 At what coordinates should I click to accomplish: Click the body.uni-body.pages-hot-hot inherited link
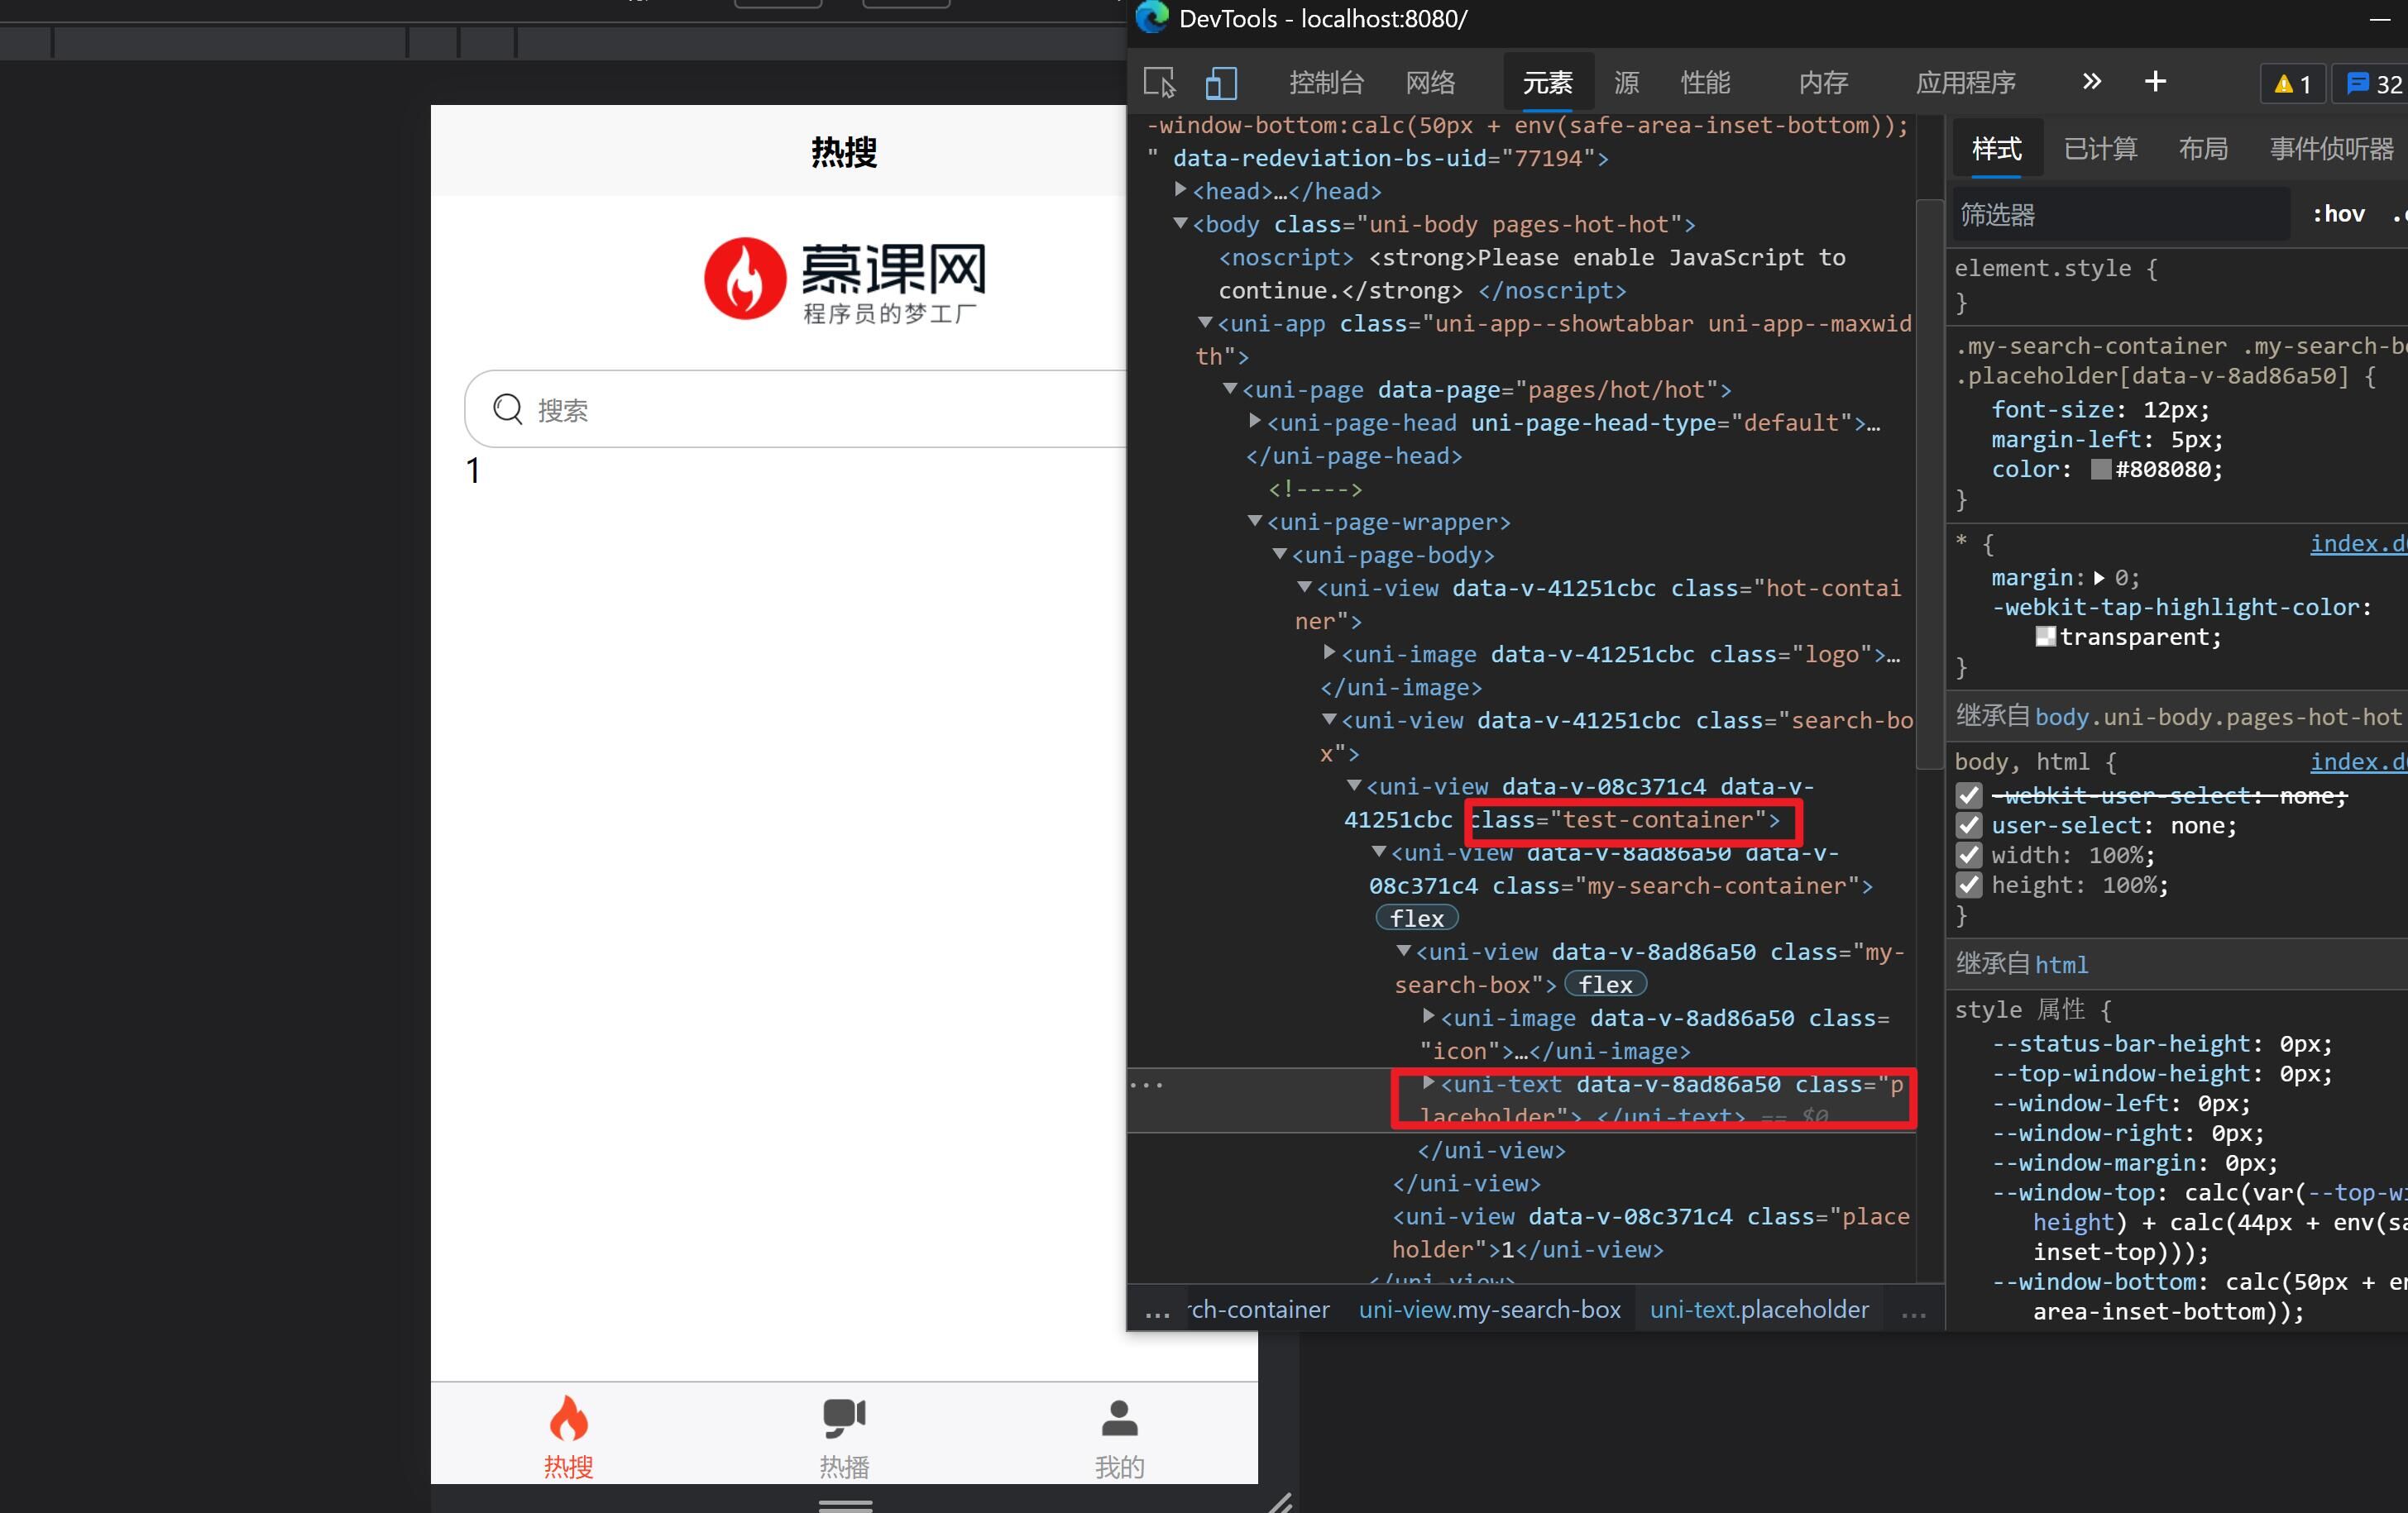click(x=2217, y=717)
